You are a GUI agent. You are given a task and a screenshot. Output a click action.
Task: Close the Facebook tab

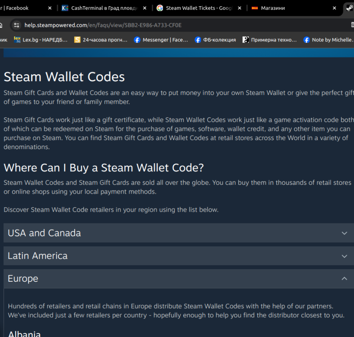click(50, 8)
